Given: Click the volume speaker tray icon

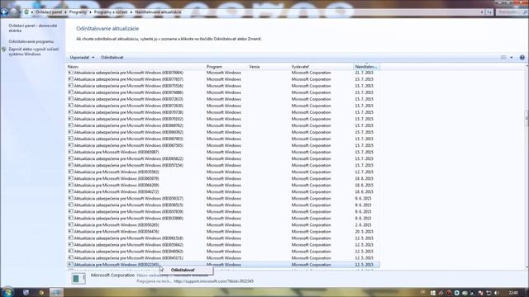Looking at the screenshot, I should (x=496, y=293).
